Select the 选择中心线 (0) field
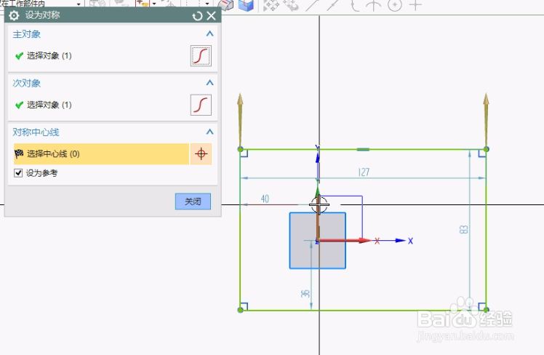Image resolution: width=544 pixels, height=355 pixels. 101,153
